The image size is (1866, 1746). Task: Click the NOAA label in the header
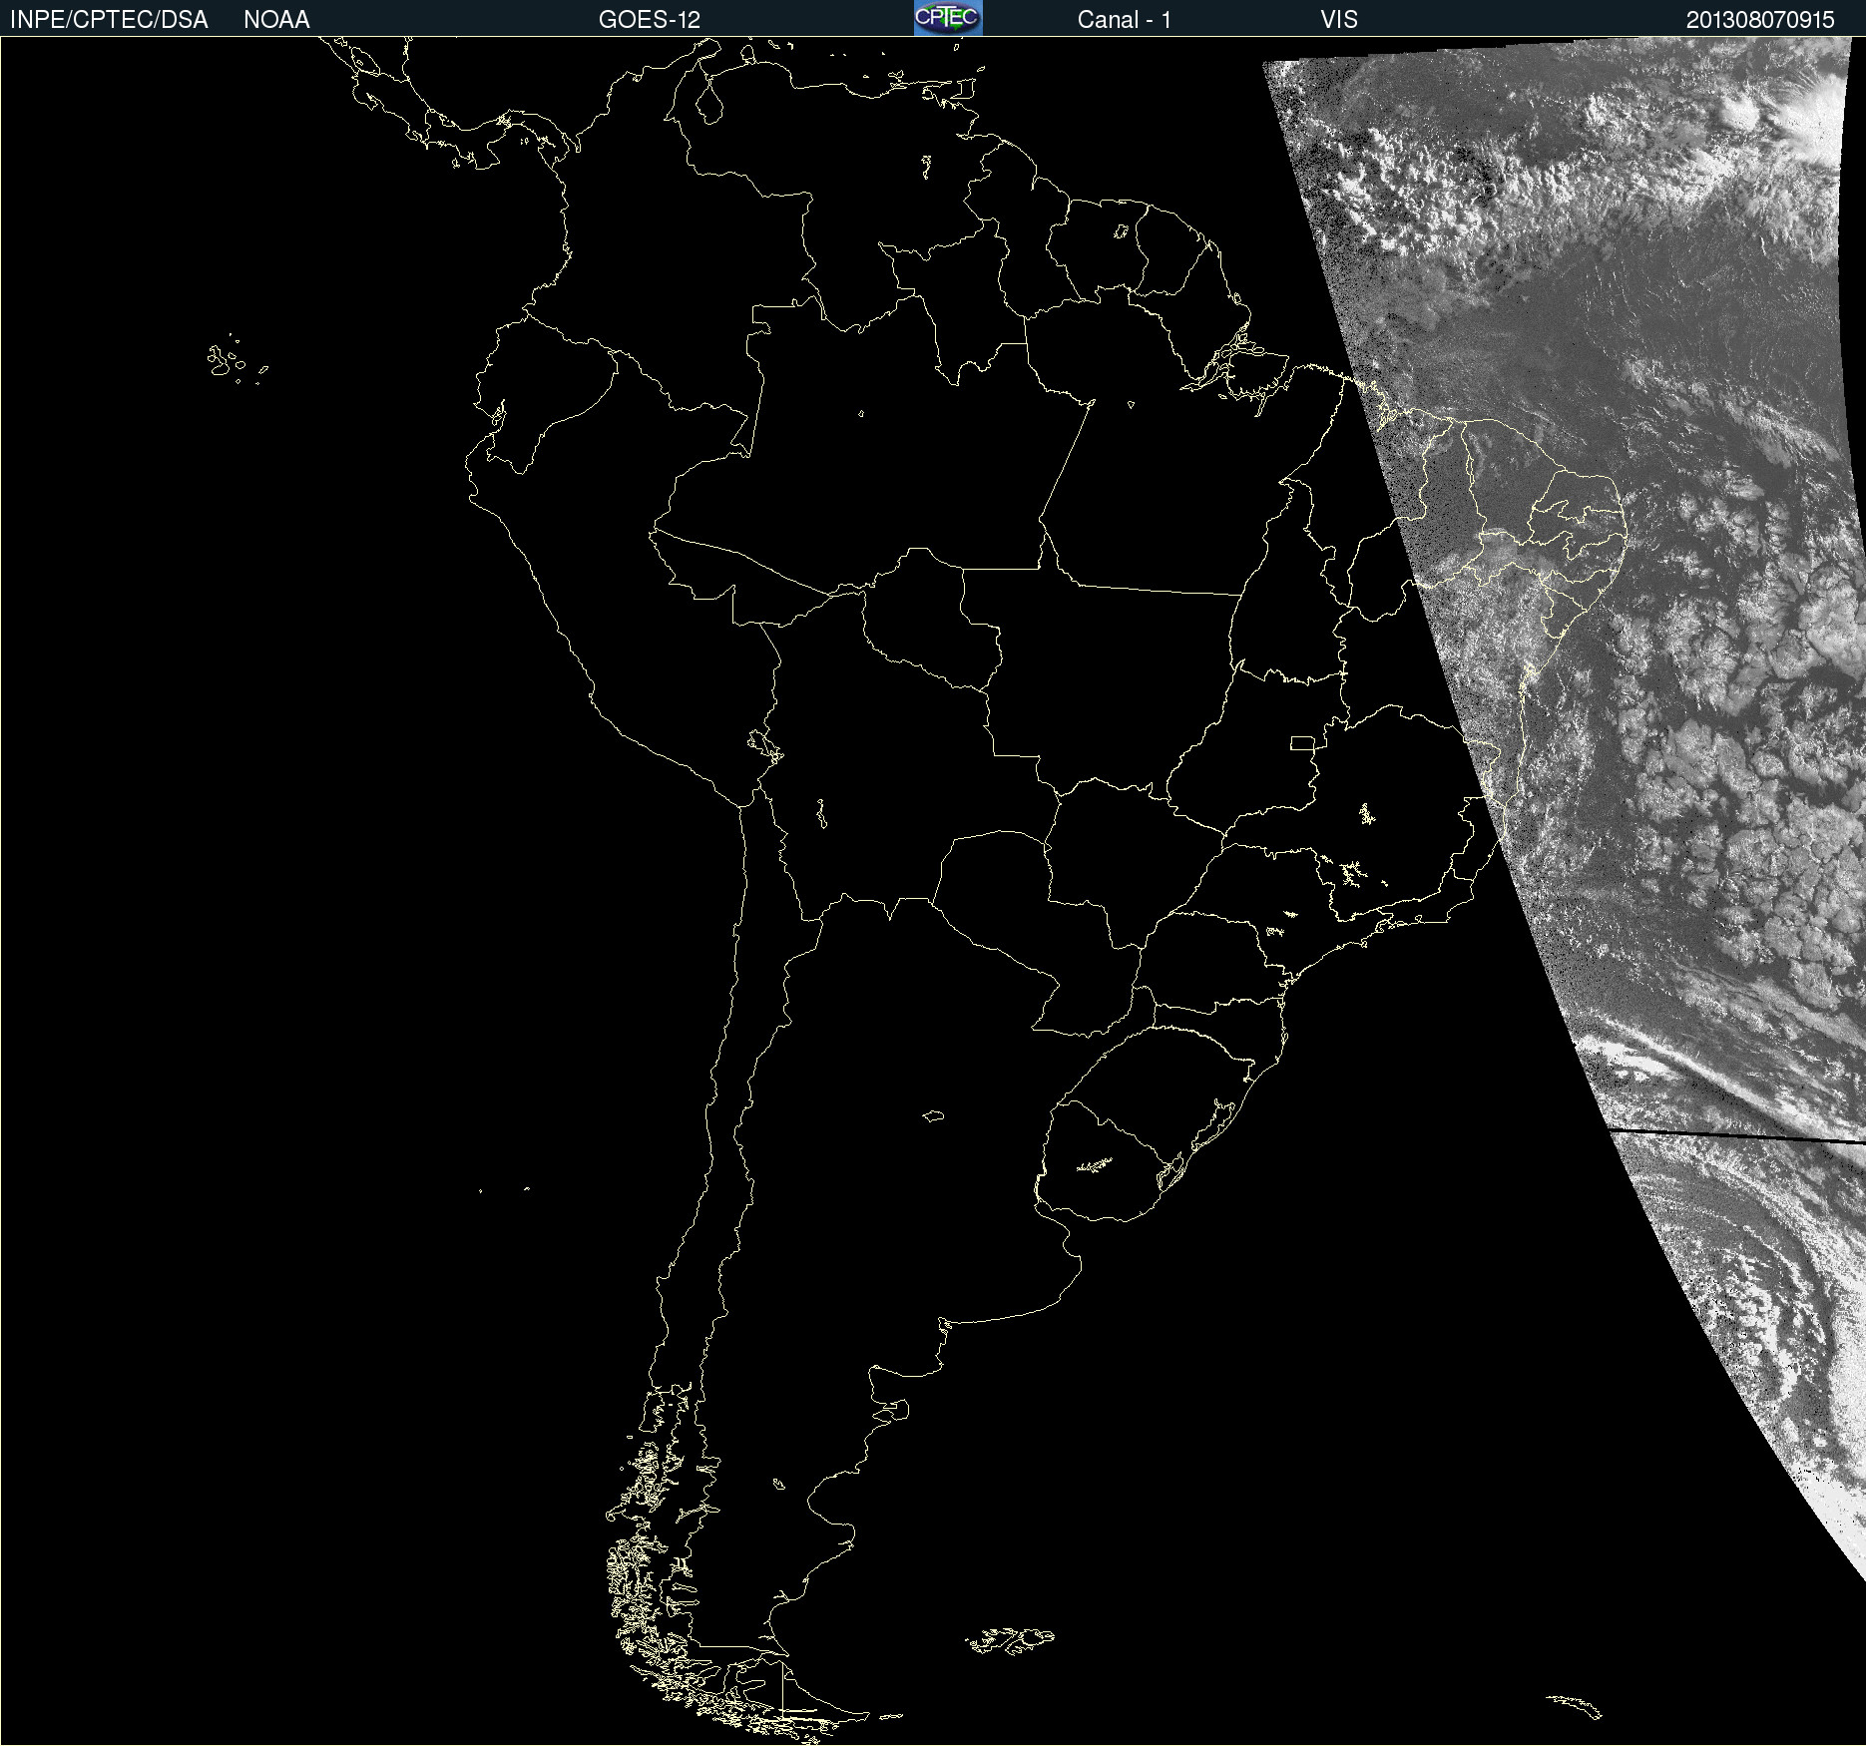(276, 20)
